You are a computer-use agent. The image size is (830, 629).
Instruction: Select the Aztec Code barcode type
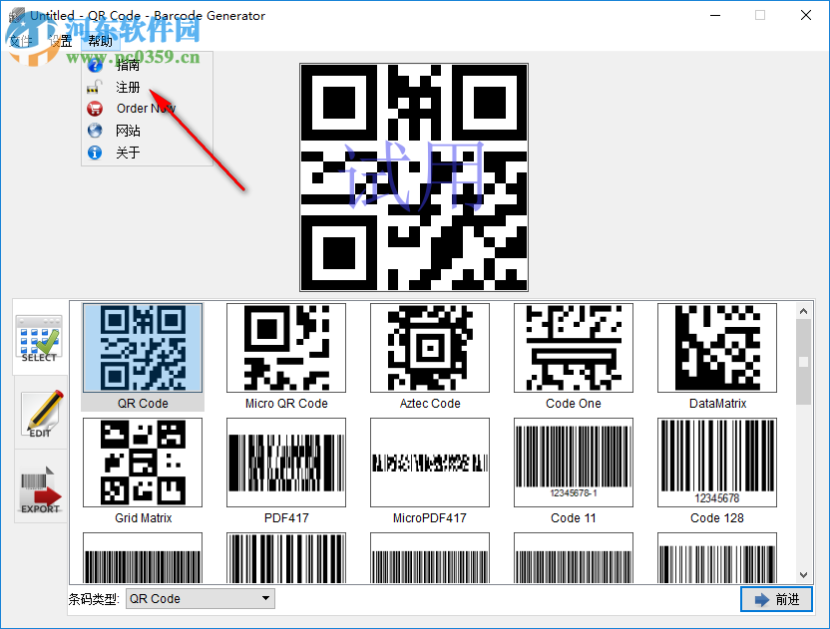[429, 348]
